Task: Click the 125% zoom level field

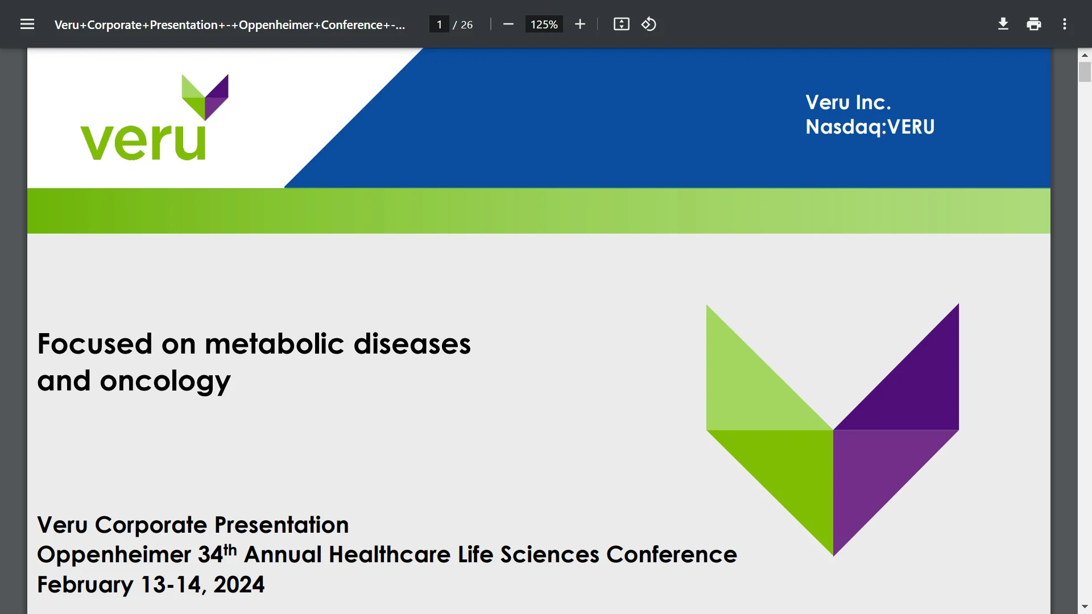Action: coord(544,24)
